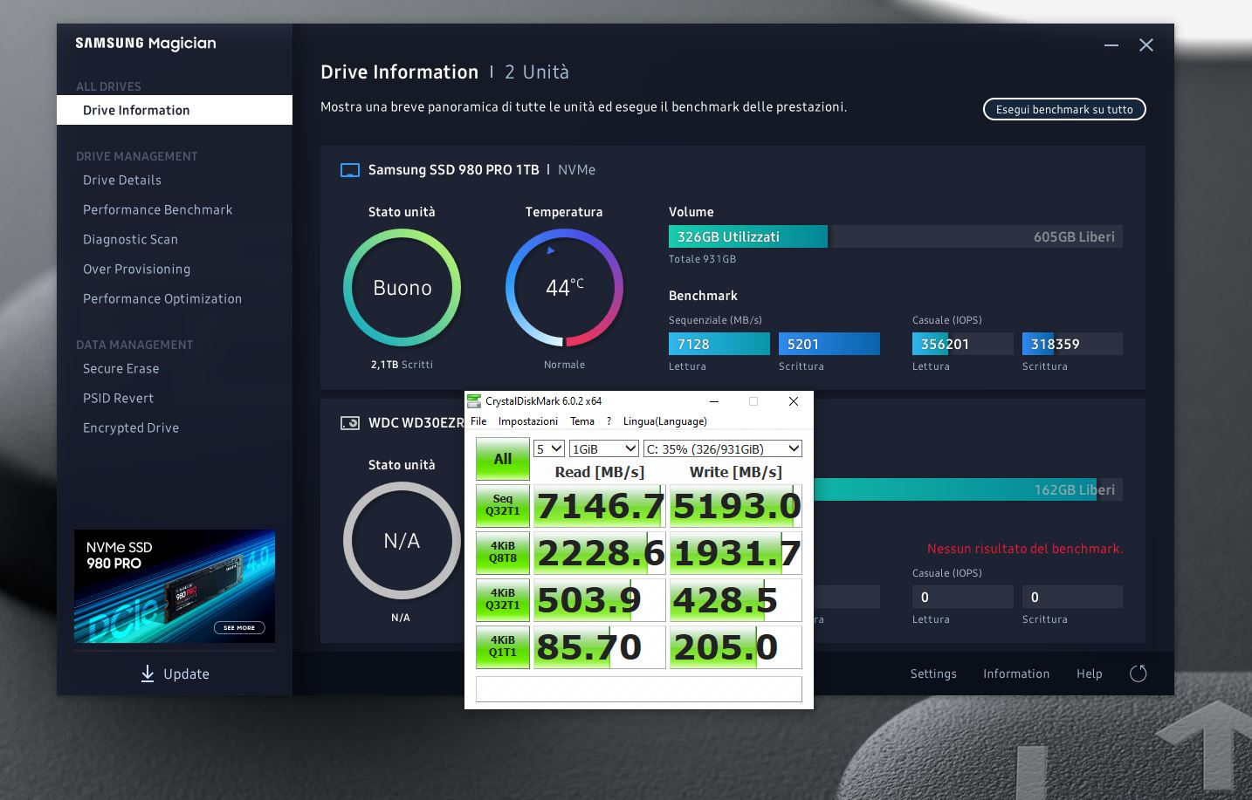1252x800 pixels.
Task: Click the 1931.7 write result
Action: pos(736,553)
